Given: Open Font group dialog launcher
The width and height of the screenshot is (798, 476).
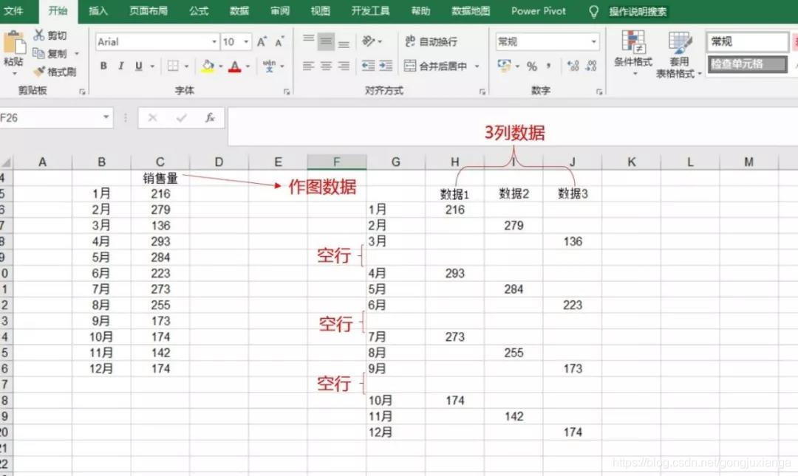Looking at the screenshot, I should pyautogui.click(x=287, y=92).
